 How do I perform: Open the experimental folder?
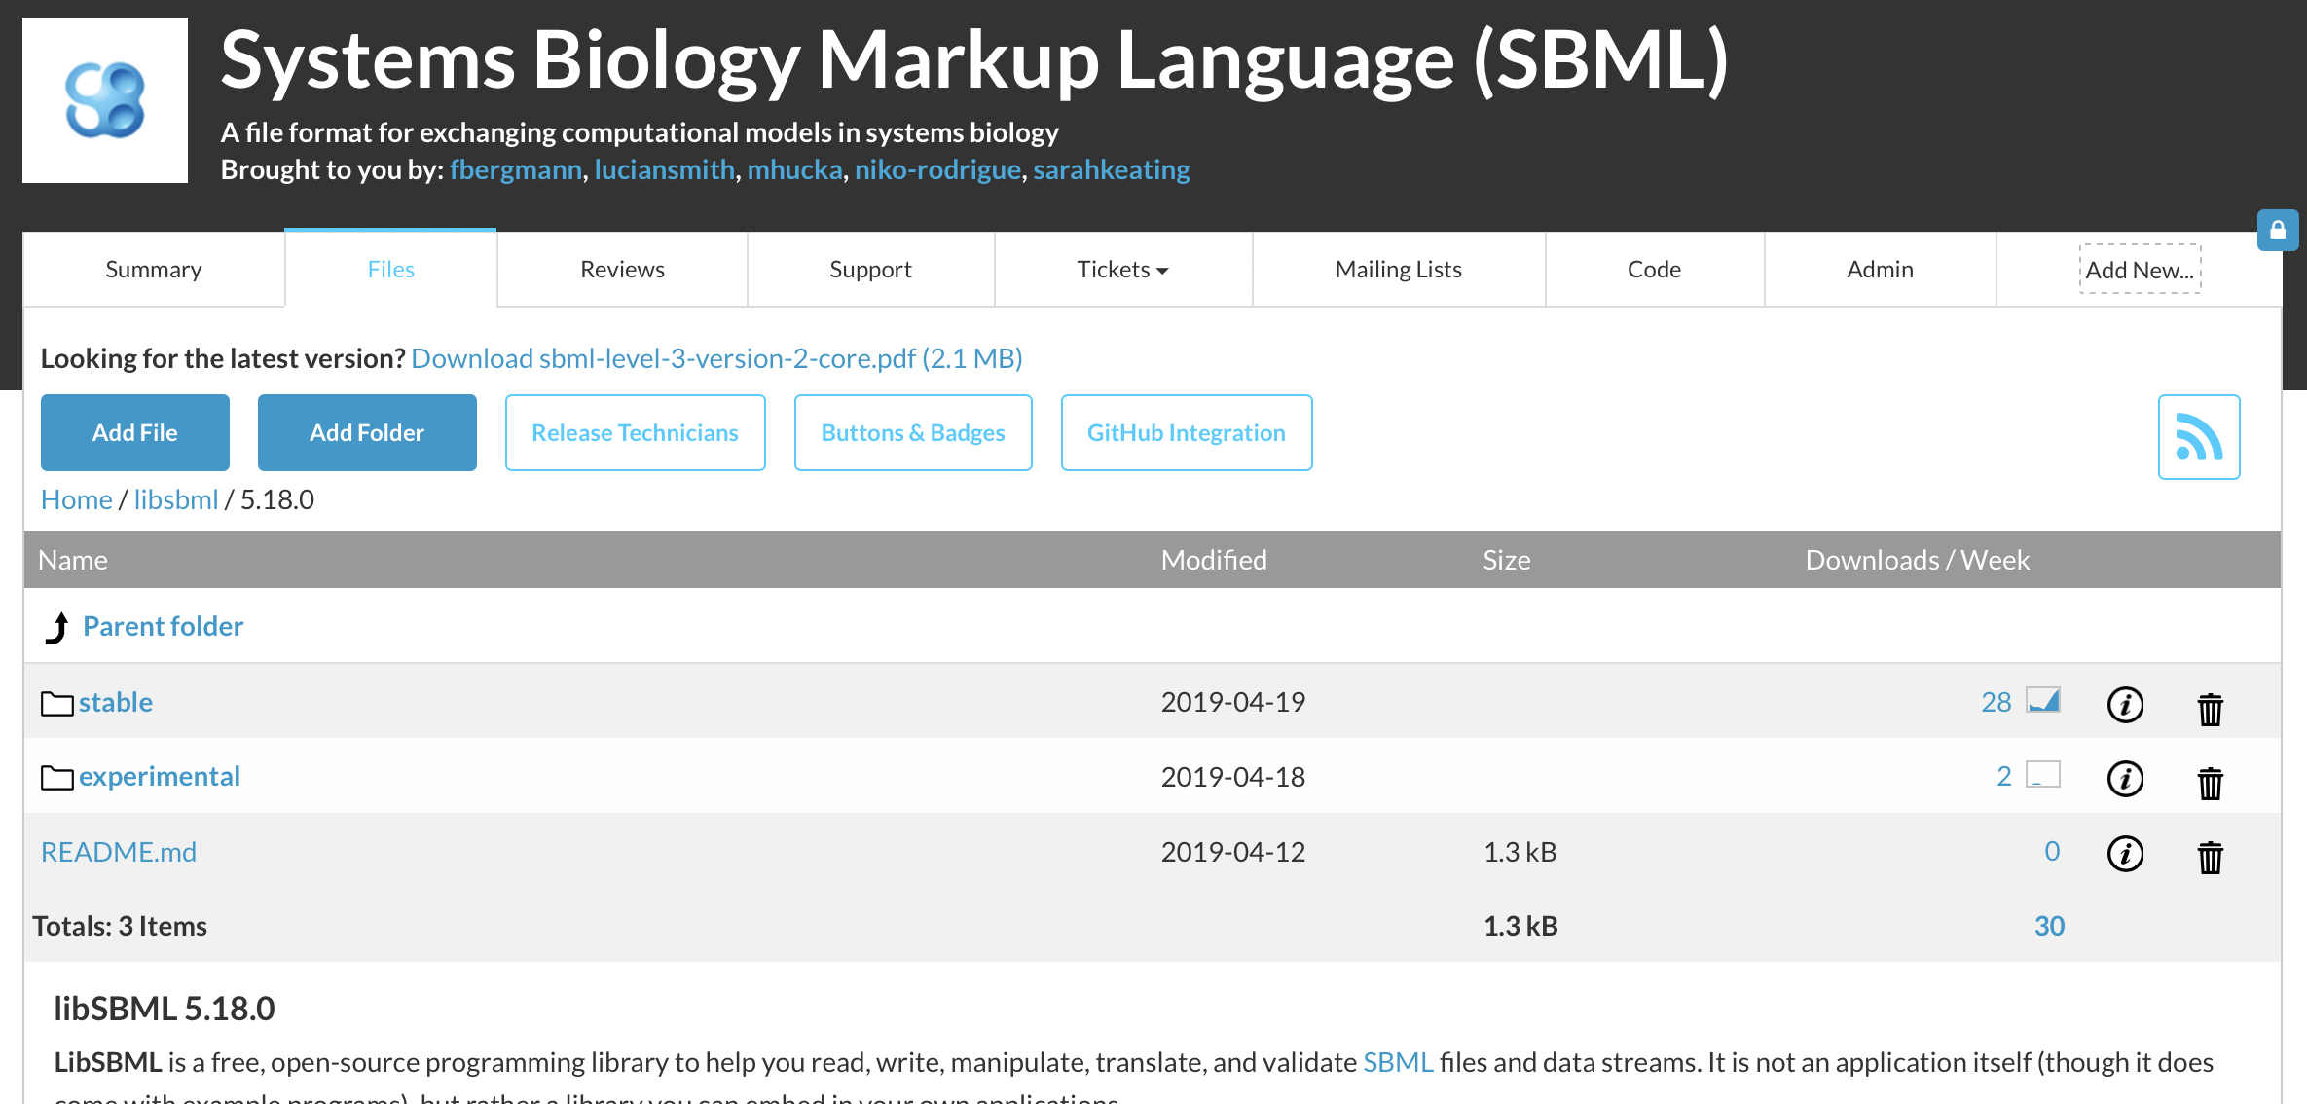[159, 777]
